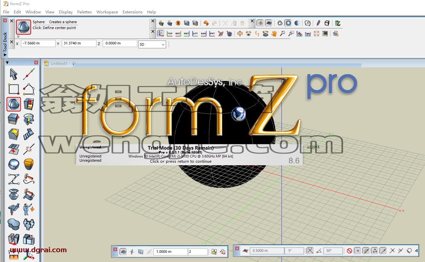The image size is (425, 262).
Task: Click the Y coordinate input field
Action: [79, 43]
